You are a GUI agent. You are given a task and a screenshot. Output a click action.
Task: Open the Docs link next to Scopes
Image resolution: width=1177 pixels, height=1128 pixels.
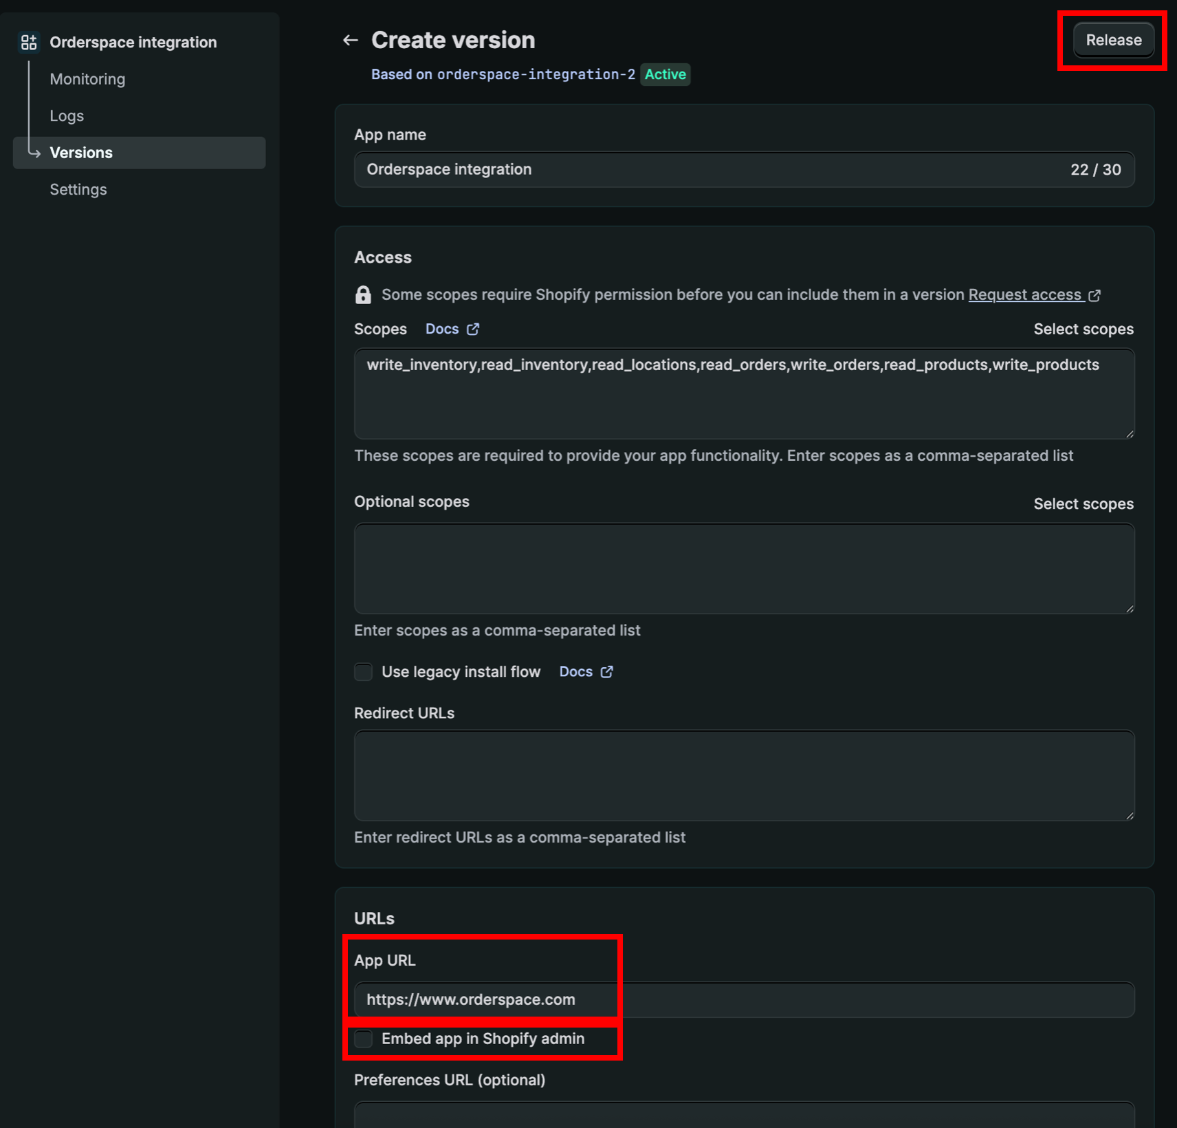click(x=442, y=329)
